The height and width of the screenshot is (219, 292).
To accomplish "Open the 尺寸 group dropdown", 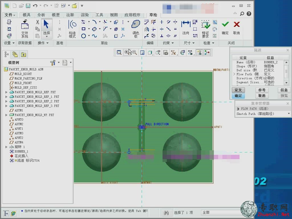I will coord(189,43).
